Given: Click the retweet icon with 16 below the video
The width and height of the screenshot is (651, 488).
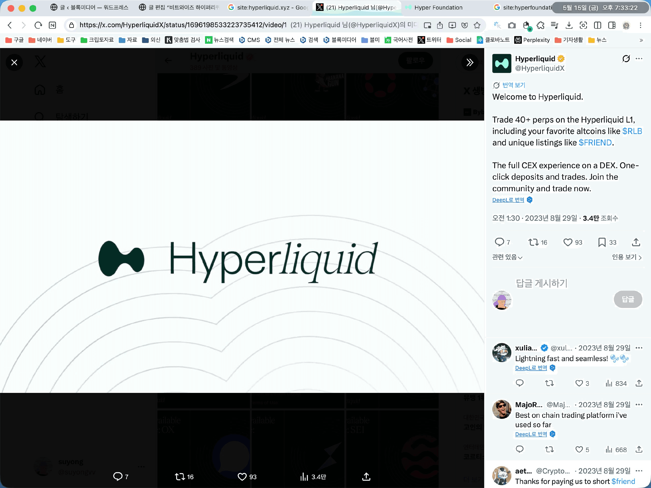Looking at the screenshot, I should (x=184, y=477).
